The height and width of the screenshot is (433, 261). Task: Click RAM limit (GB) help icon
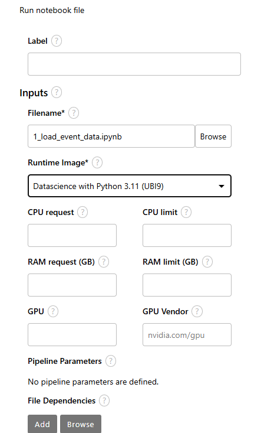pos(207,262)
